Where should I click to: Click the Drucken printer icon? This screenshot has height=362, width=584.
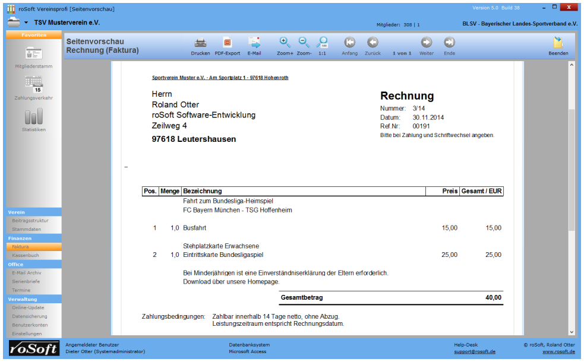tap(200, 43)
